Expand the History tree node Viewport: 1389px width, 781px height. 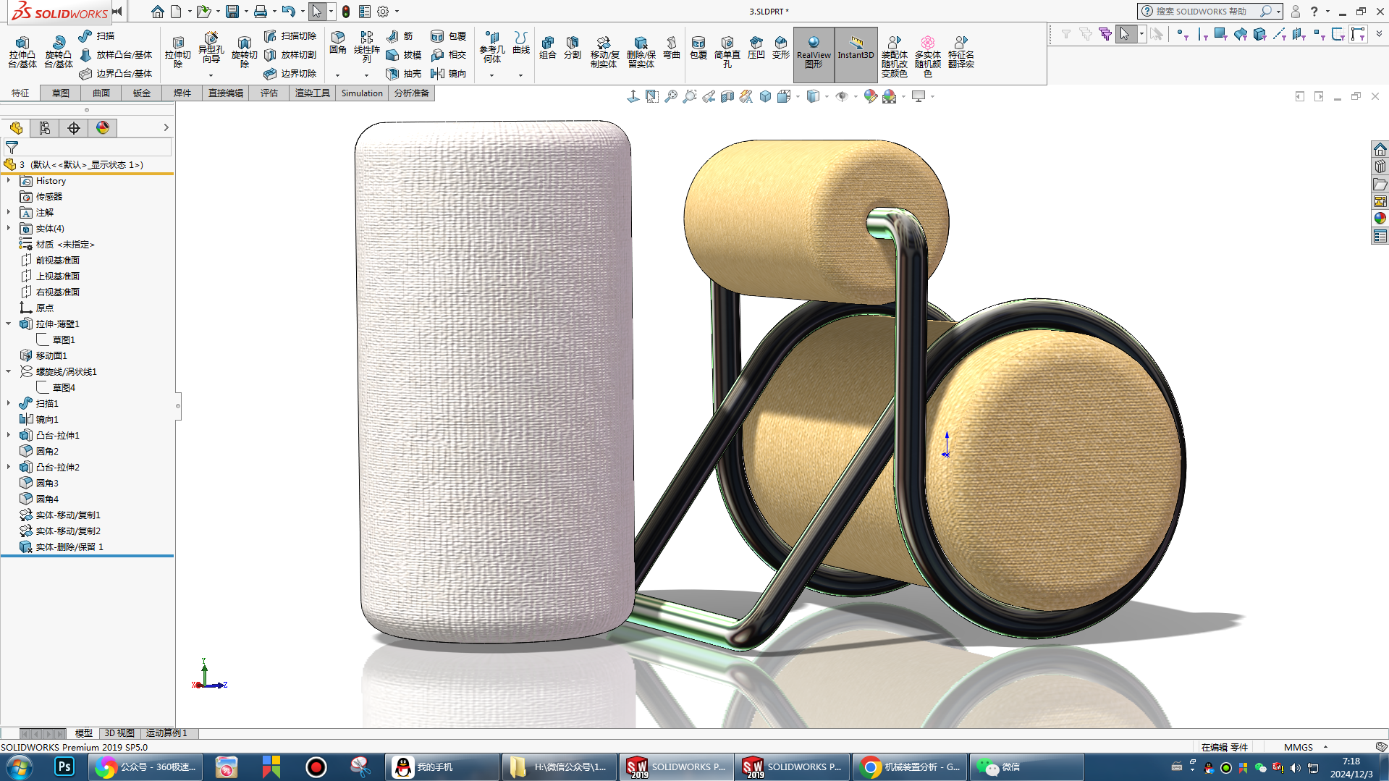9,180
